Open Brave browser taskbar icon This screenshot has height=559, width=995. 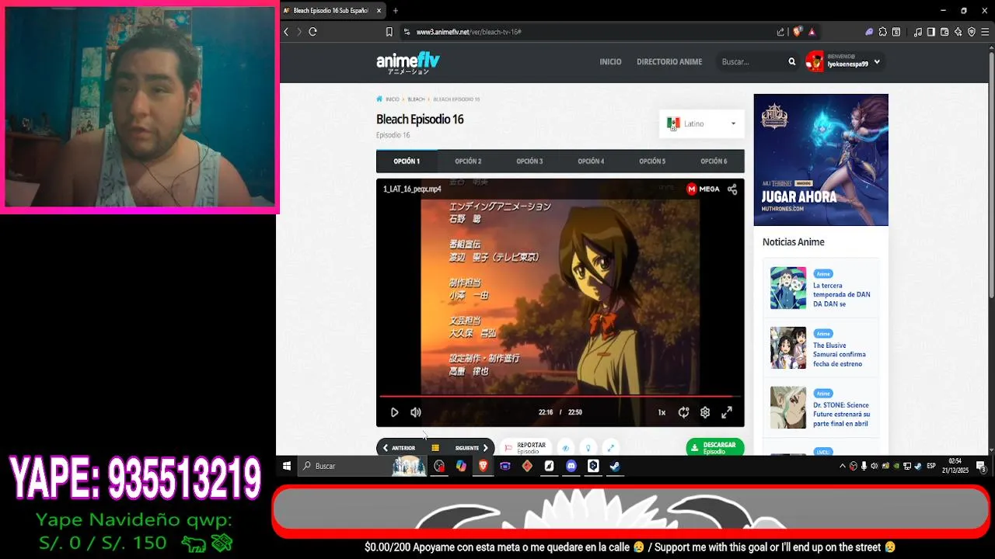coord(483,466)
